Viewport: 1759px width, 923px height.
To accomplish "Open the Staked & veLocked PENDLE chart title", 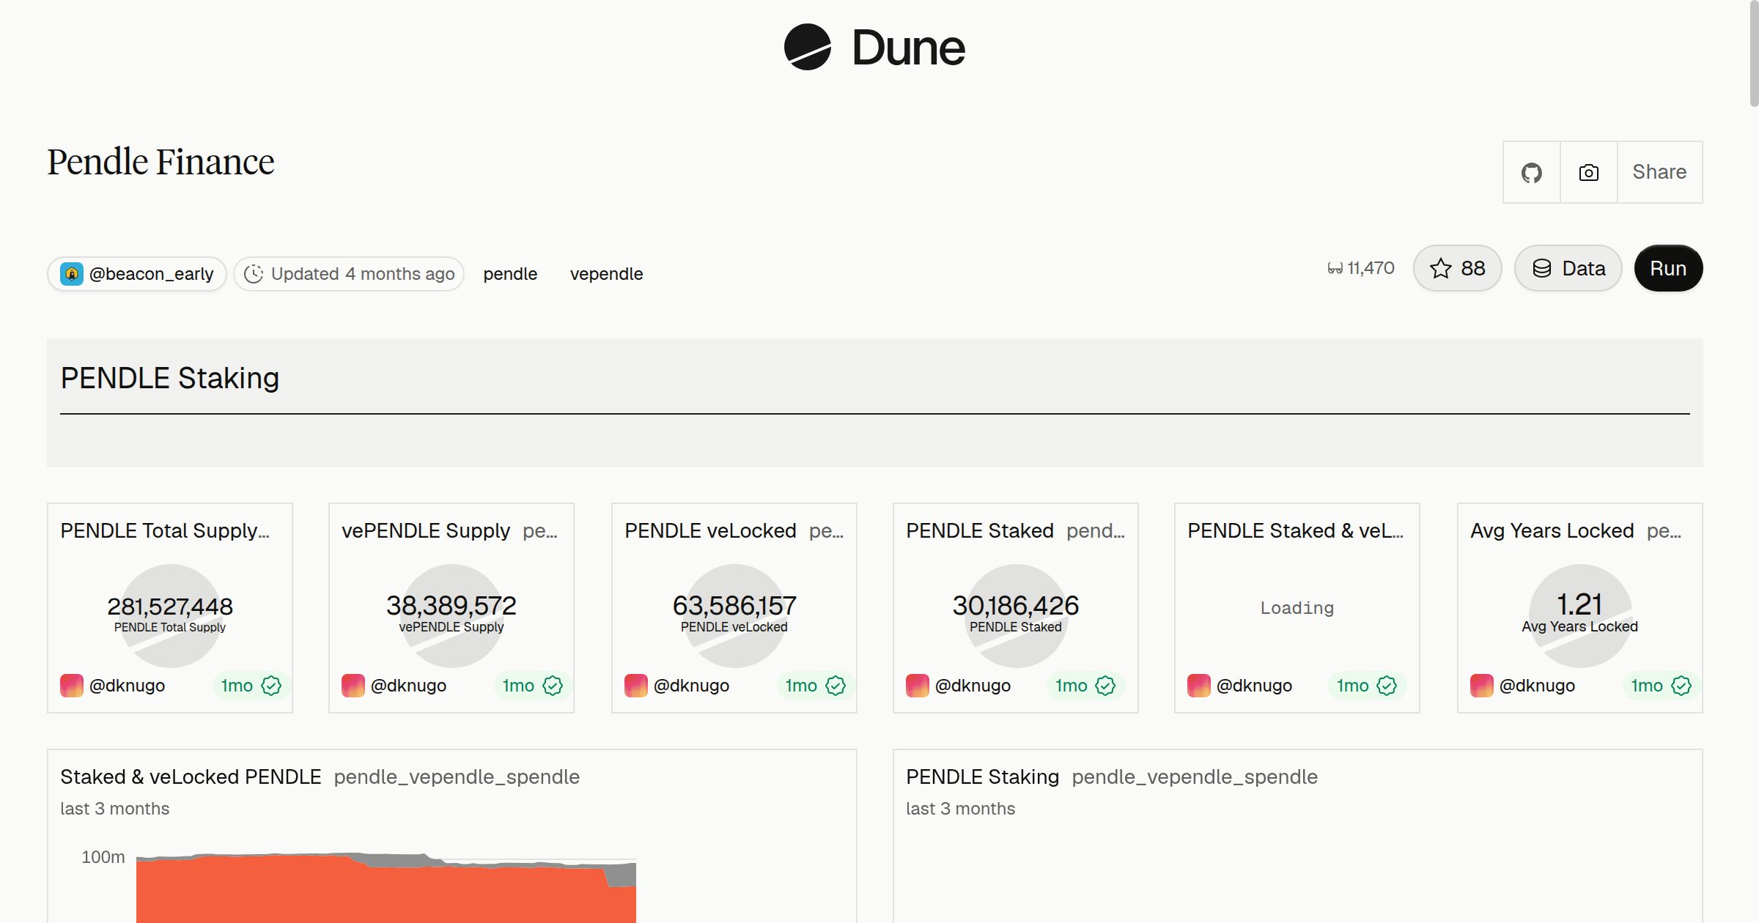I will [191, 776].
